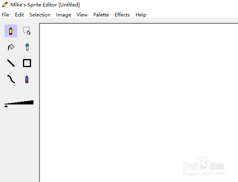Select the yellow Pencil tool

[11, 31]
